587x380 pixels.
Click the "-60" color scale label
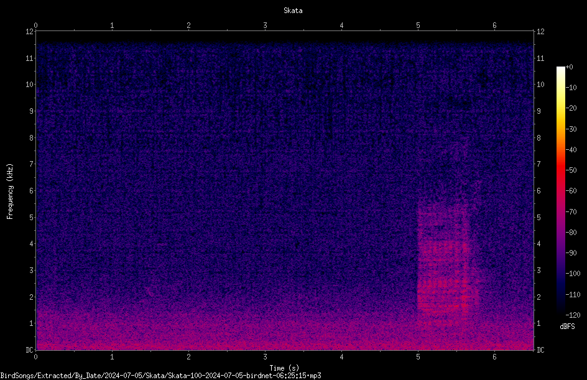coord(571,191)
